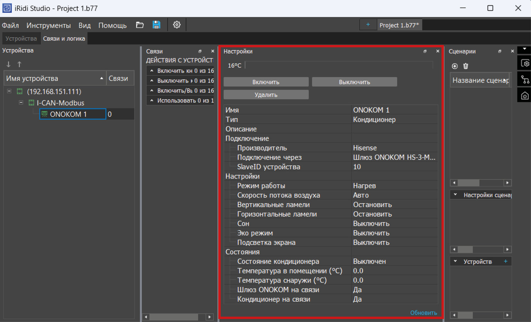Open the settings gear in toolbar

click(177, 25)
